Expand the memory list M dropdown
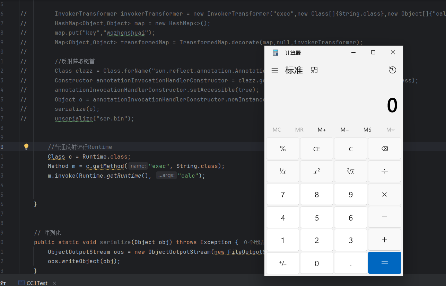446x286 pixels. coord(390,130)
